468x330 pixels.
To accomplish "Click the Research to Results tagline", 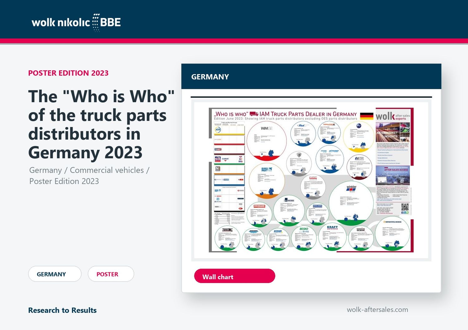I will point(62,310).
